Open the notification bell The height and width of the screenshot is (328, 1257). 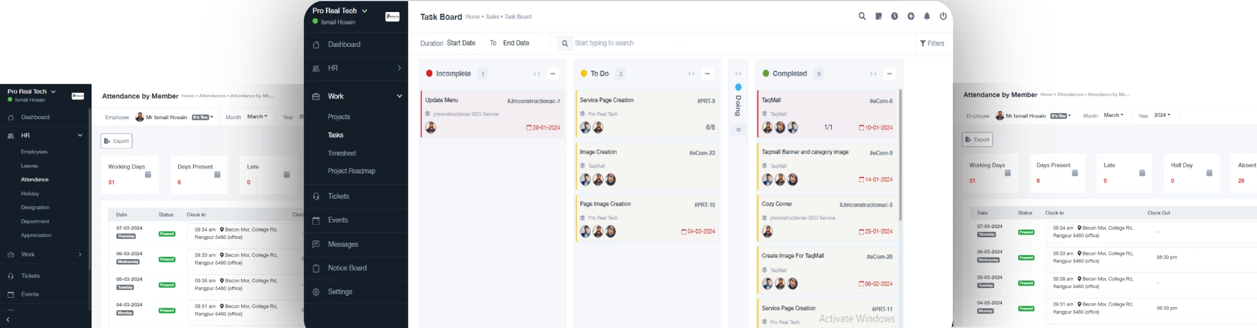(927, 16)
